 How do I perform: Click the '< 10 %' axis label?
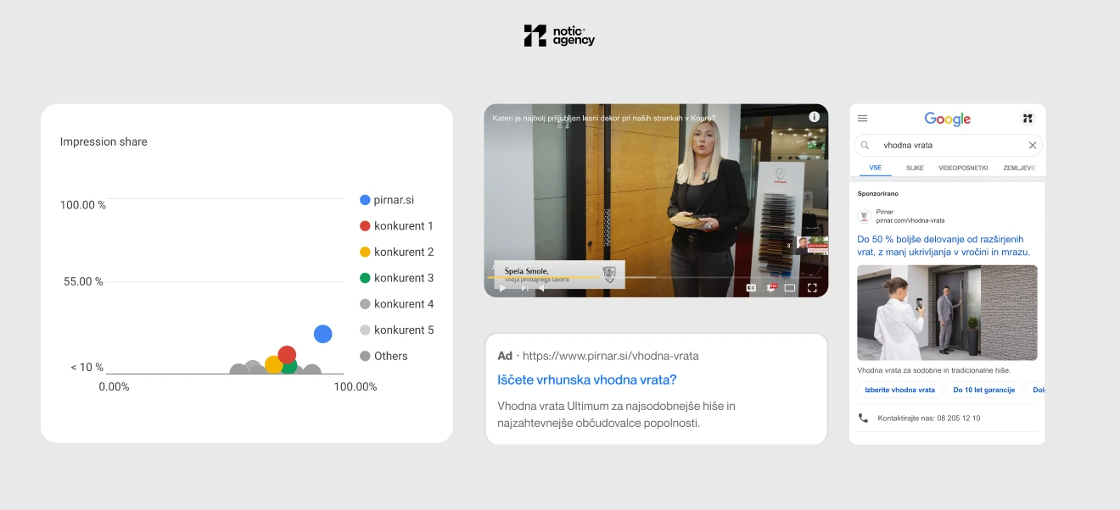coord(87,367)
